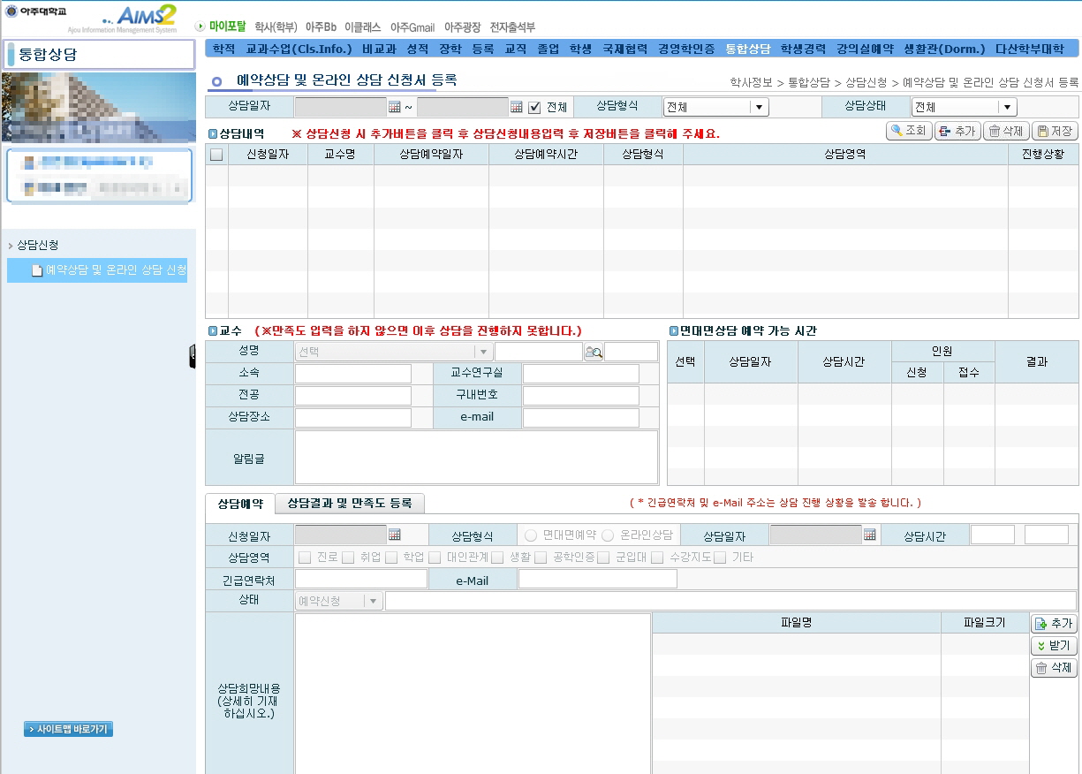Click the 긴급연락처 input field

tap(360, 580)
